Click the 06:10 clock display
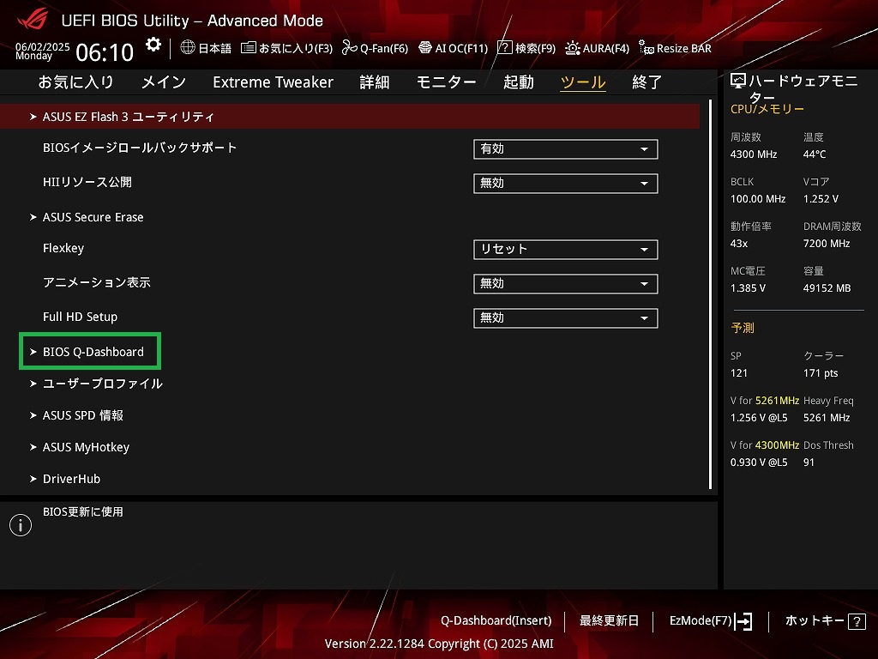The image size is (878, 659). (x=105, y=52)
